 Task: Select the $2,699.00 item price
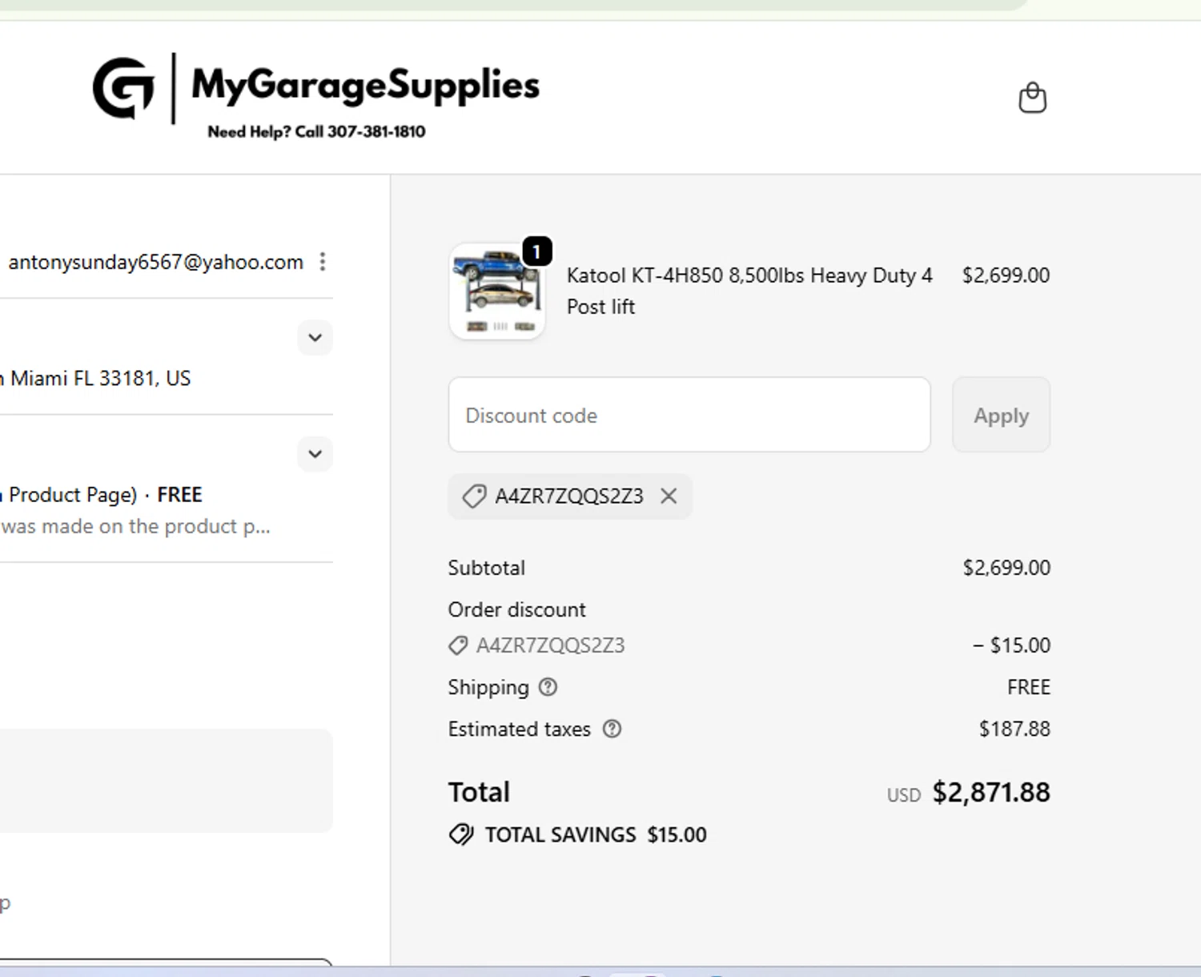pos(1006,275)
